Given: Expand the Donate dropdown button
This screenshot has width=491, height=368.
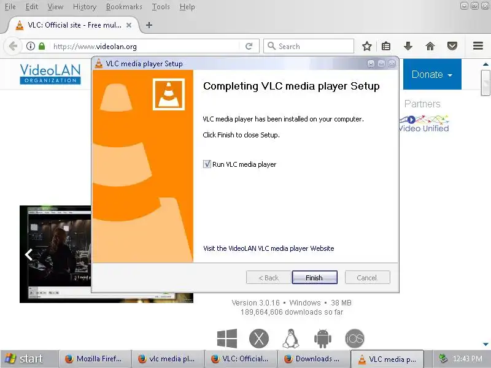Looking at the screenshot, I should (432, 74).
